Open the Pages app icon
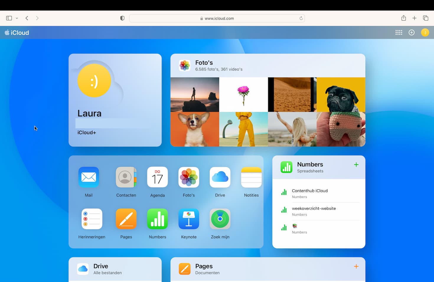This screenshot has width=434, height=282. 126,219
